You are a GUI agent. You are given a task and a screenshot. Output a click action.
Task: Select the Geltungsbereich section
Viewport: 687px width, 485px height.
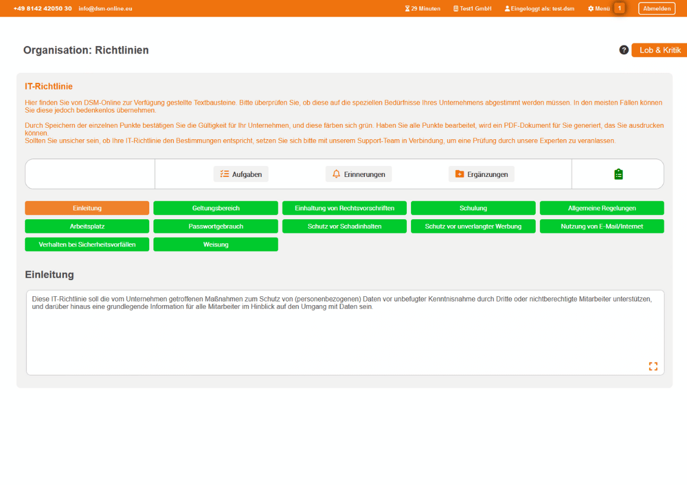pyautogui.click(x=216, y=208)
